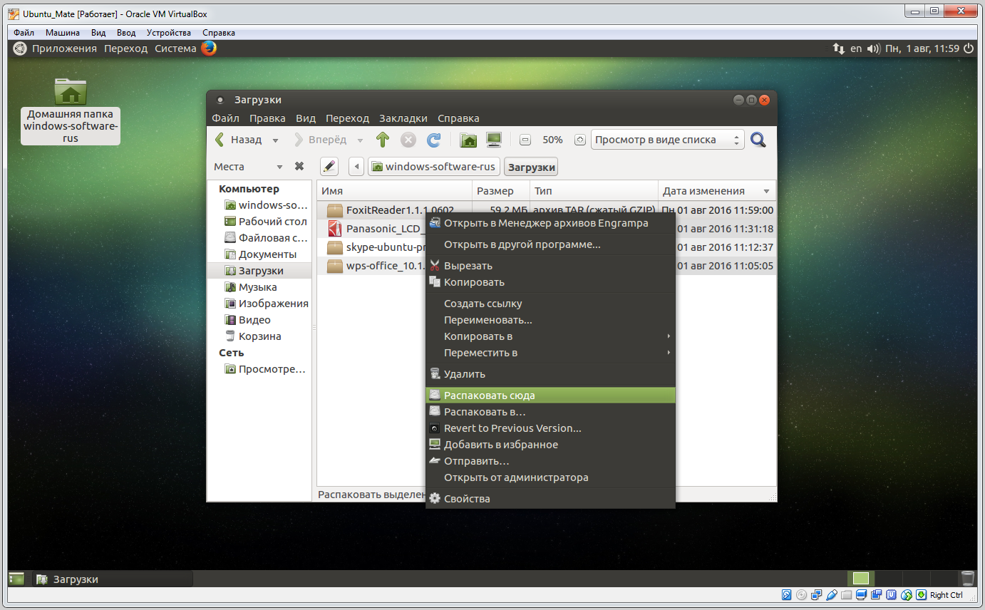Open the Переход menu in the menu bar
The width and height of the screenshot is (985, 610).
click(x=347, y=118)
